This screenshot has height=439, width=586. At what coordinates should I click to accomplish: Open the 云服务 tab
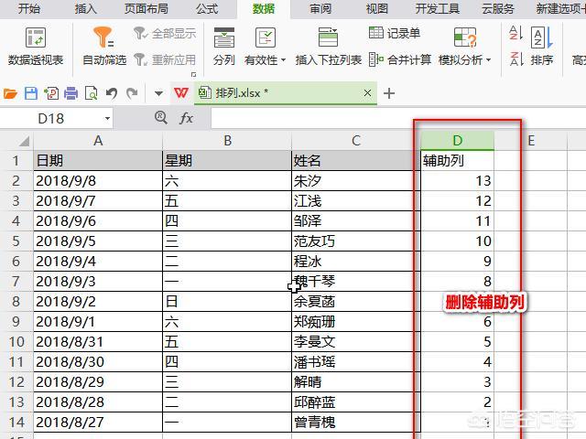[498, 8]
